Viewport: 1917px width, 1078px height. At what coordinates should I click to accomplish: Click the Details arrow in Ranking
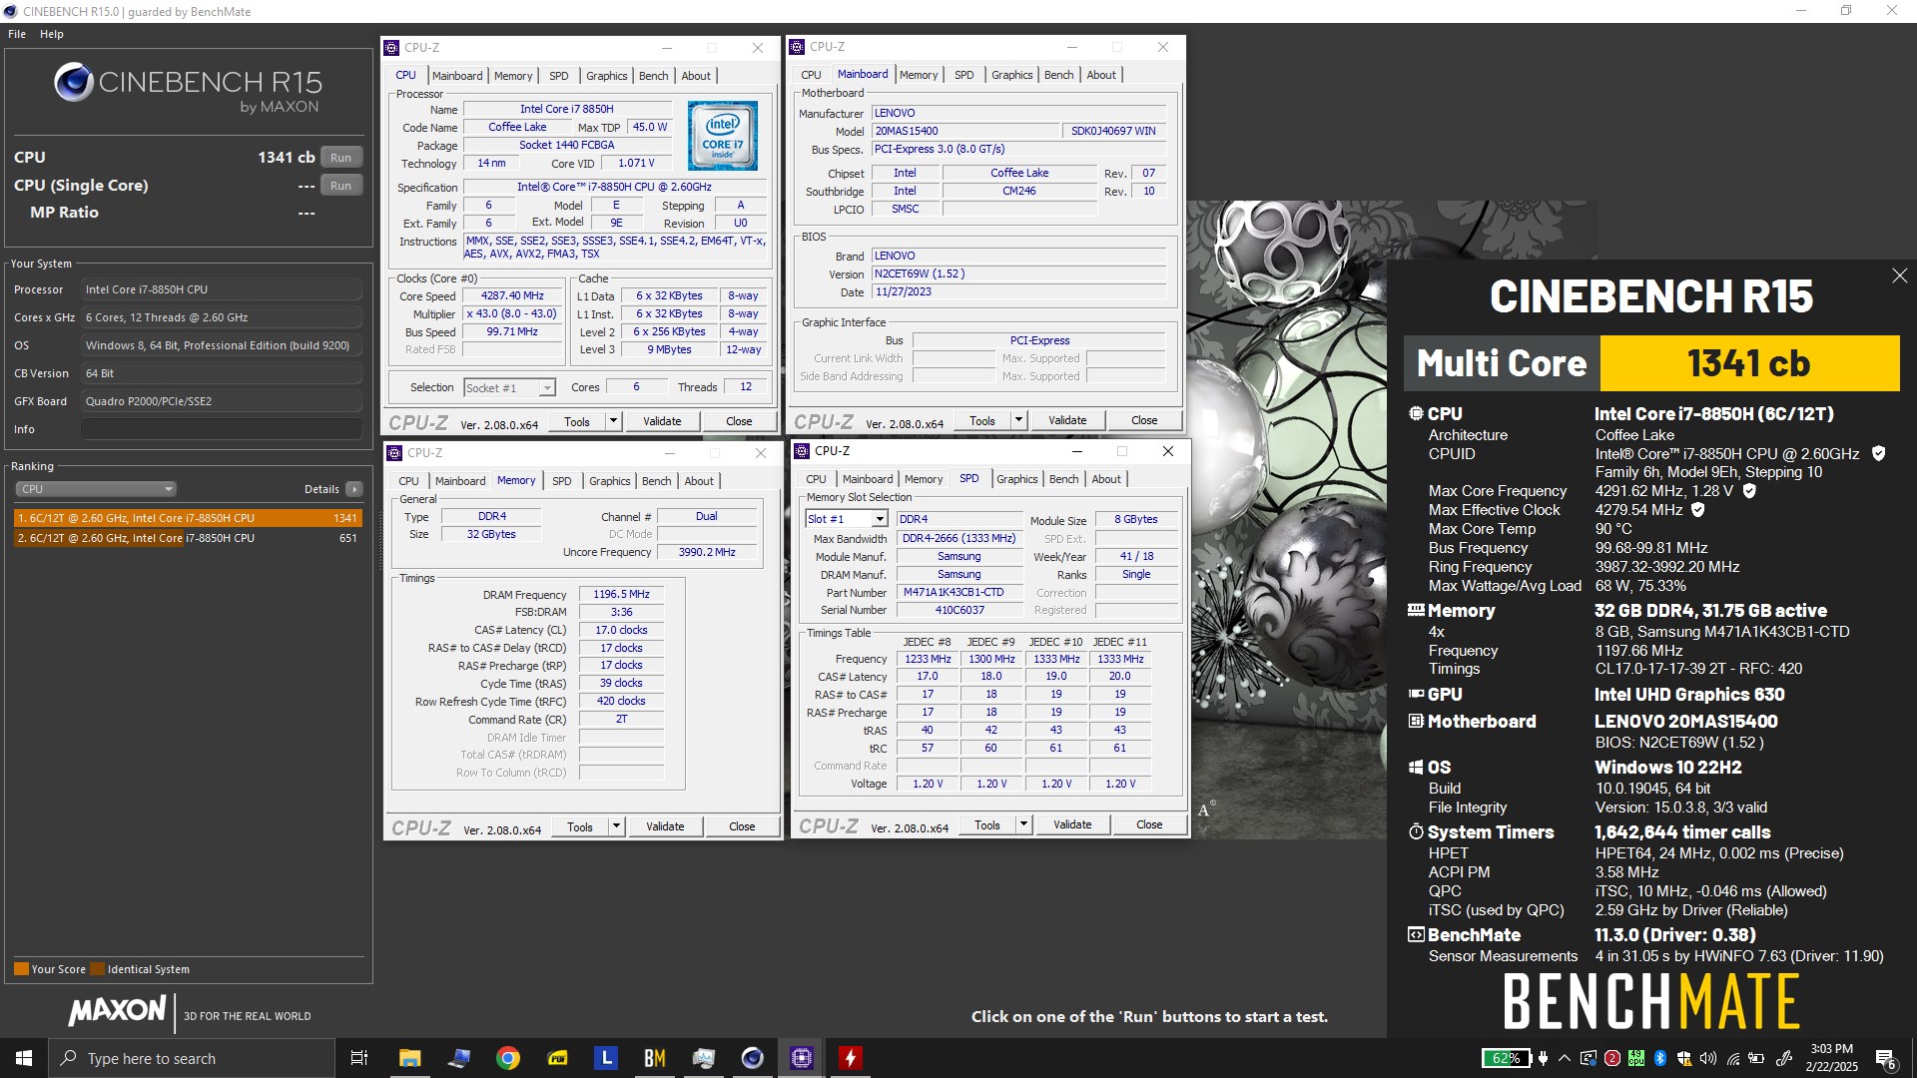click(x=353, y=489)
